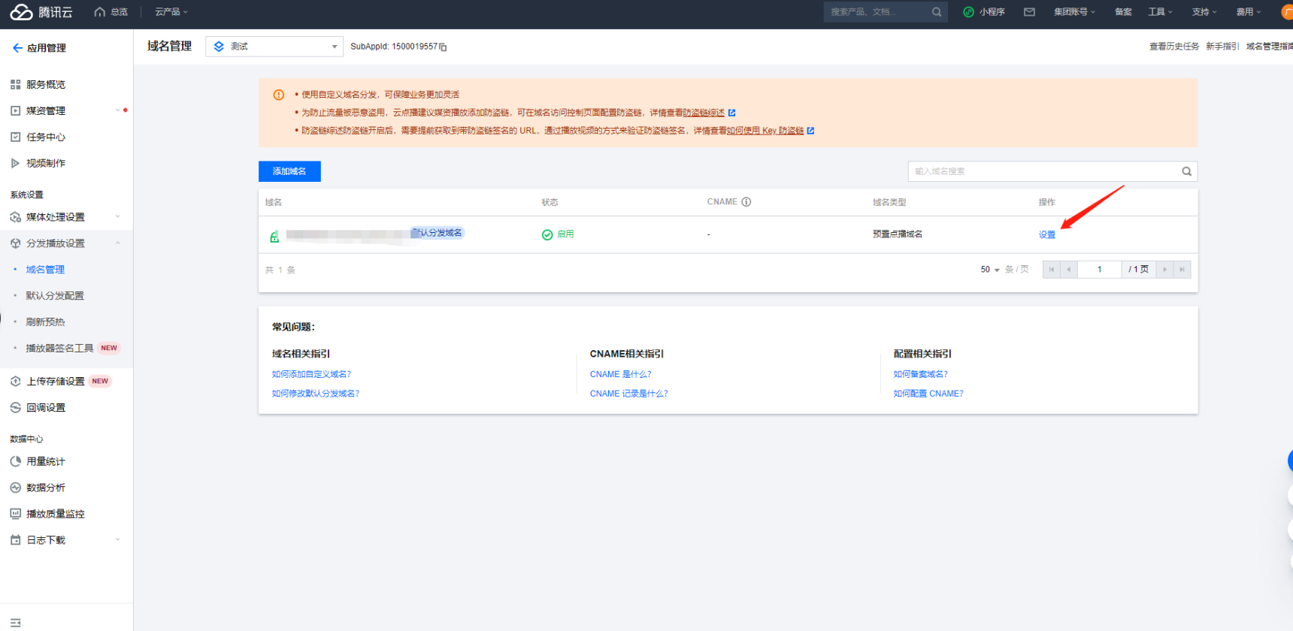Viewport: 1293px width, 631px height.
Task: Open 默认分发配置 in sidebar
Action: coord(55,296)
